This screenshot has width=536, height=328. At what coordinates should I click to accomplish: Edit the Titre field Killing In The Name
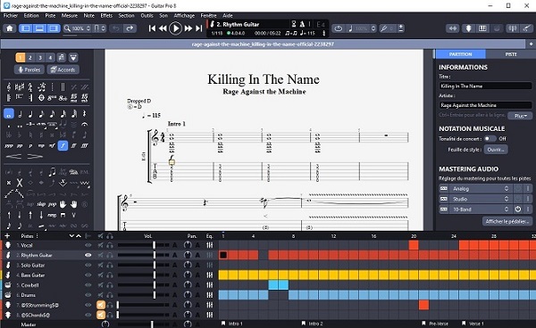[x=485, y=86]
